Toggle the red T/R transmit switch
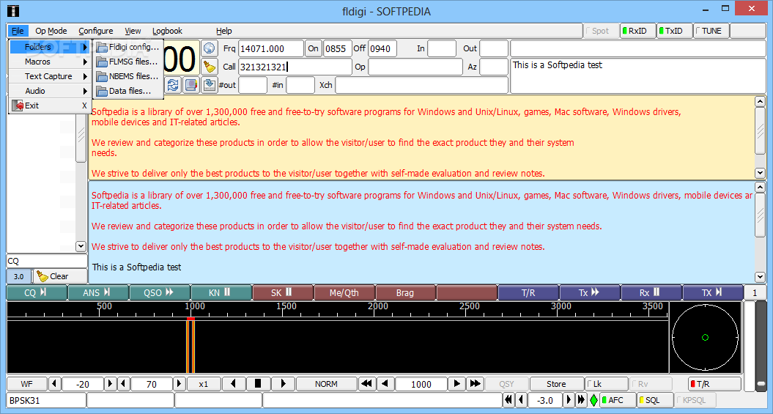 pos(714,383)
